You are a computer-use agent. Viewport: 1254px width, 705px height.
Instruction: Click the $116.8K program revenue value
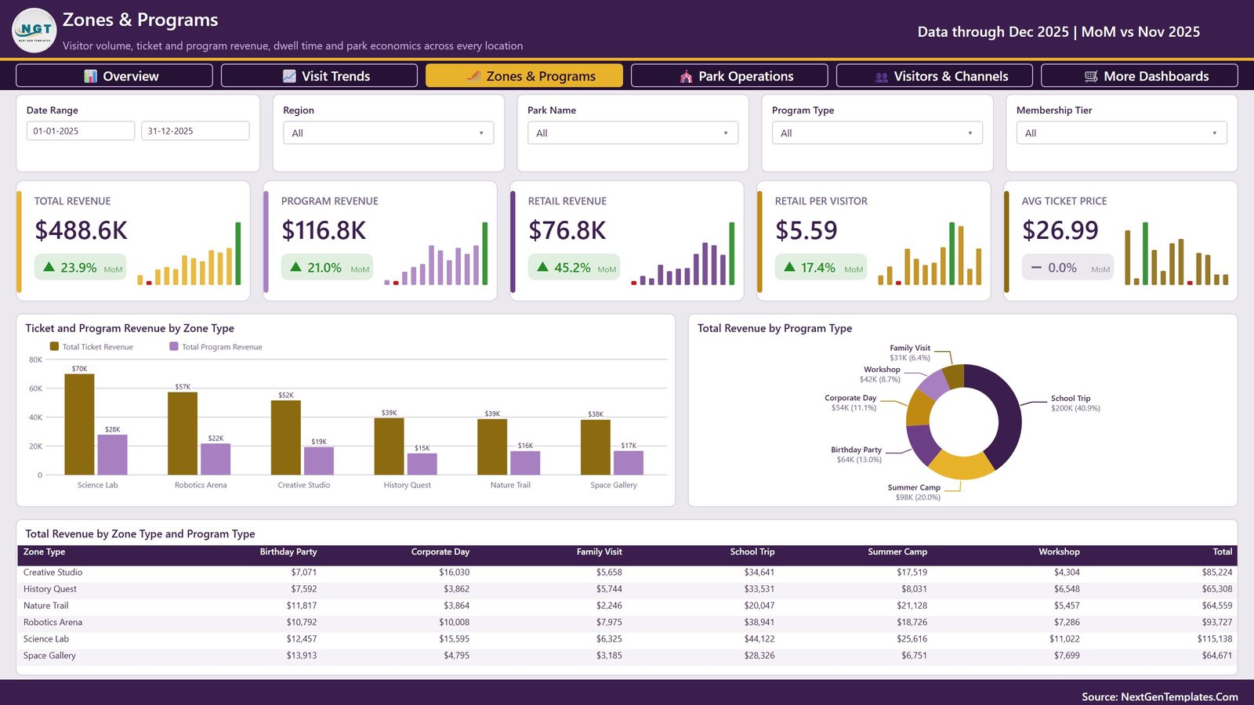point(324,230)
